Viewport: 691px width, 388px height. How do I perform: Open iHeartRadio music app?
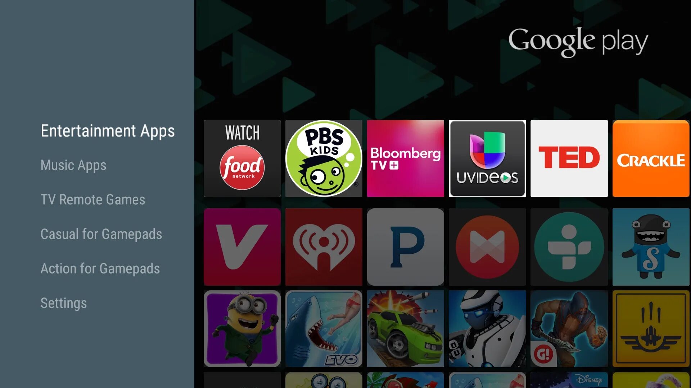tap(324, 246)
